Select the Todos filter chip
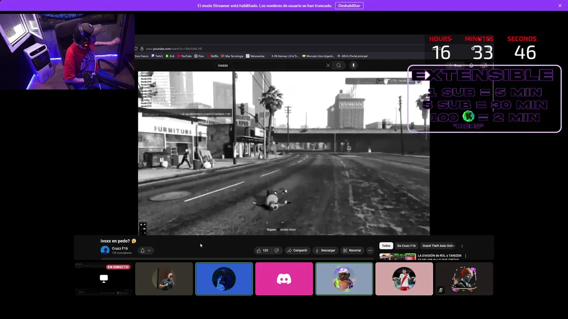The image size is (568, 319). coord(387,246)
